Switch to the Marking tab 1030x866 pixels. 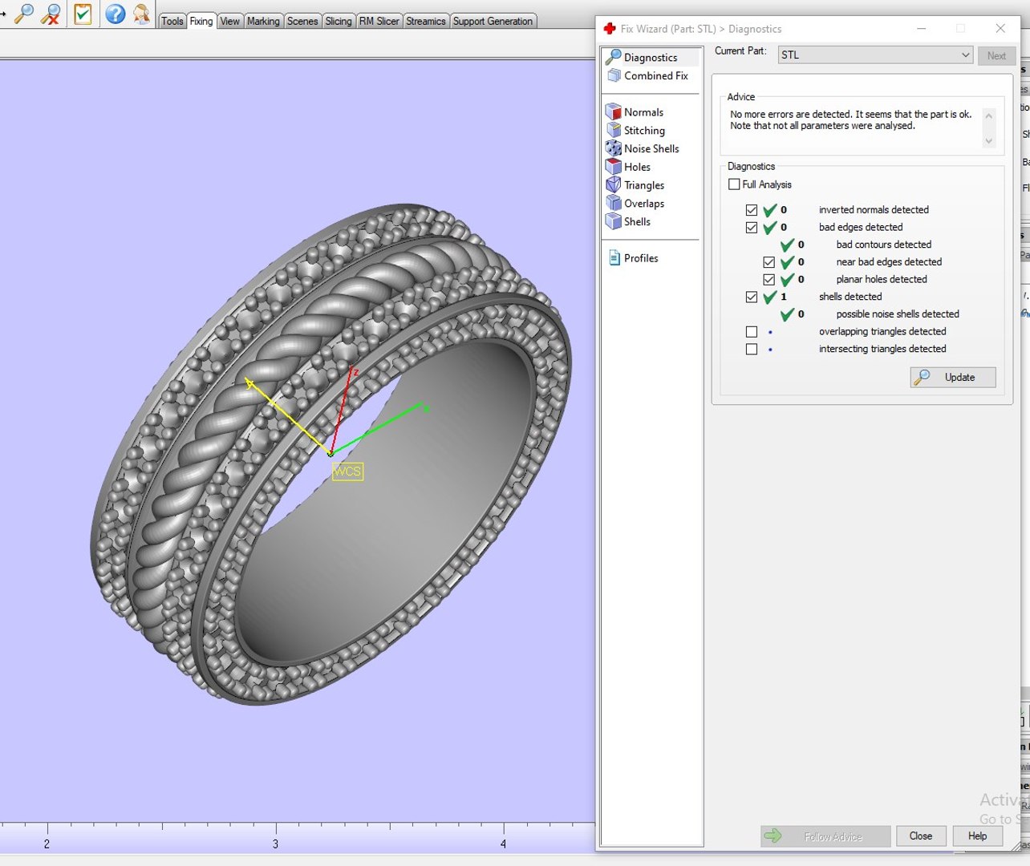263,21
